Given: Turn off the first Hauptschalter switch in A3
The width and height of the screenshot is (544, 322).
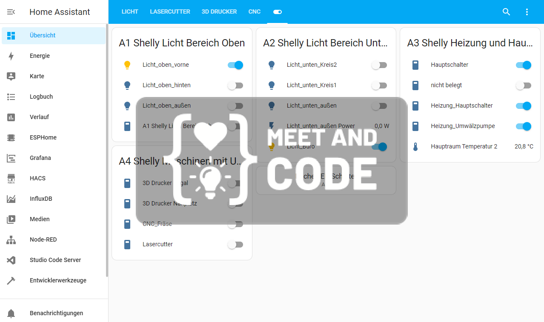Looking at the screenshot, I should click(x=524, y=65).
